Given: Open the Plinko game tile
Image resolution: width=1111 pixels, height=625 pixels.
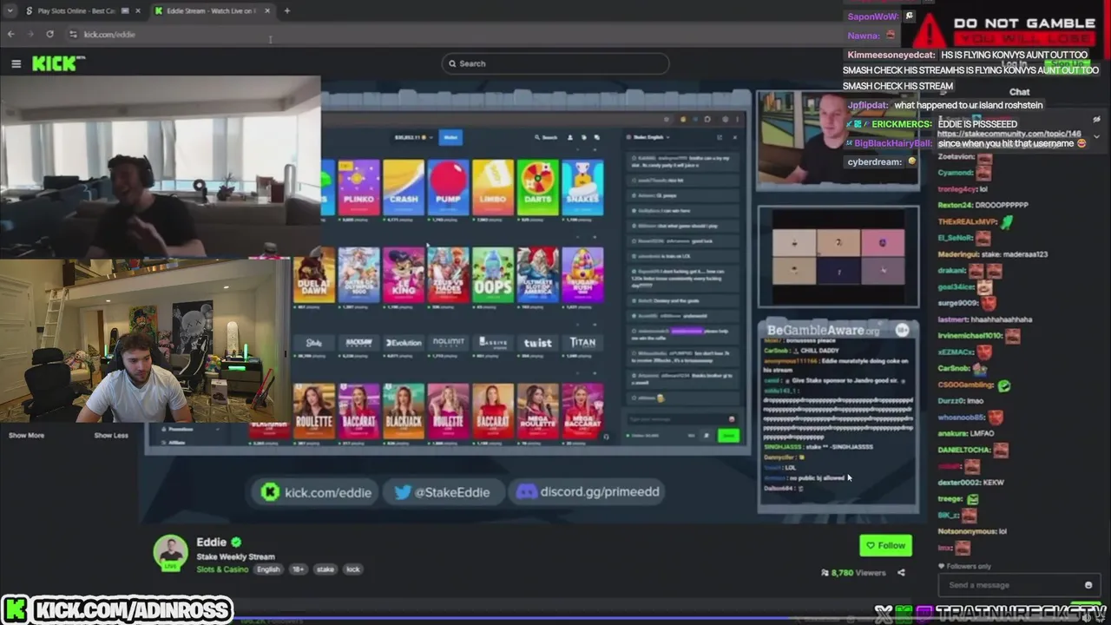Looking at the screenshot, I should pos(359,187).
